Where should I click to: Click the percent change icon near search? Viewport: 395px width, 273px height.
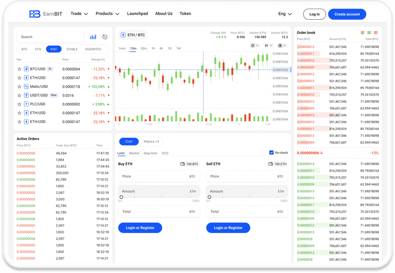pyautogui.click(x=105, y=37)
